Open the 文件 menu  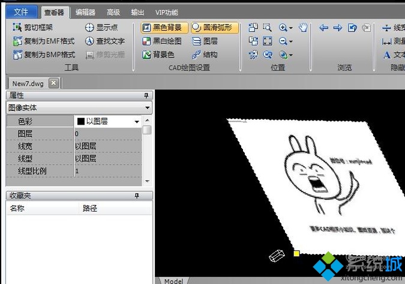coord(22,12)
